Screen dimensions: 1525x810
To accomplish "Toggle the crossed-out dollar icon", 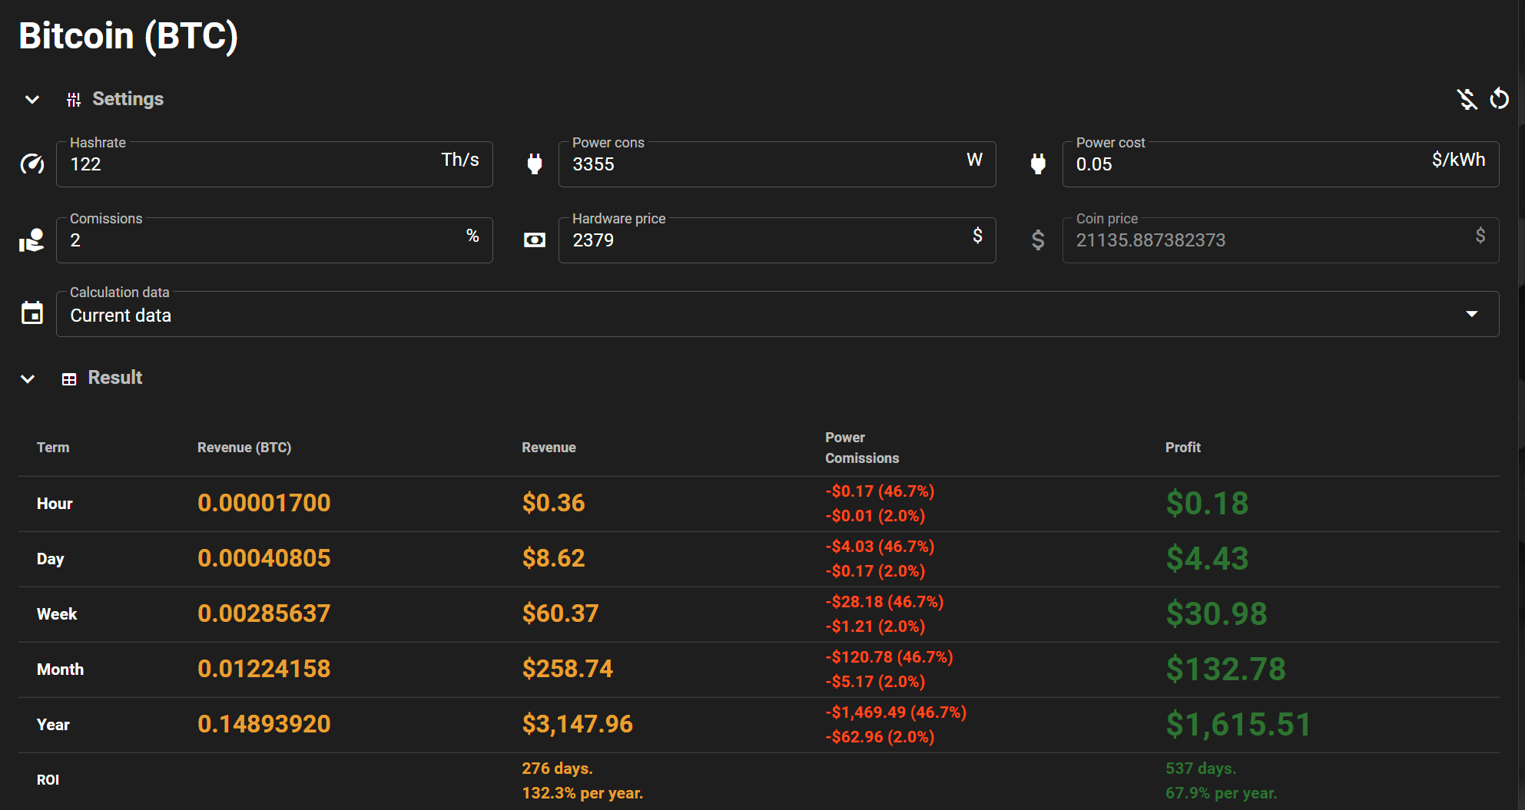I will 1467,99.
